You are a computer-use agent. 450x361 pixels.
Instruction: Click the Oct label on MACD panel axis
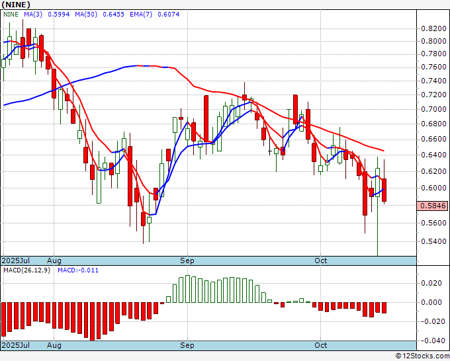(x=320, y=345)
